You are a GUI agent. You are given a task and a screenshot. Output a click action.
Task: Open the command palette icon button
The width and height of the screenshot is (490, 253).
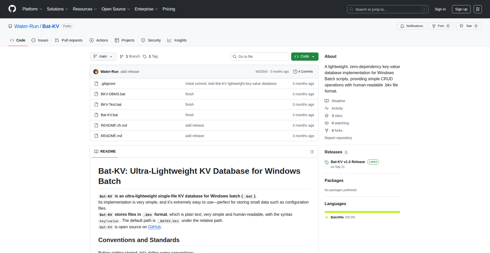click(478, 9)
